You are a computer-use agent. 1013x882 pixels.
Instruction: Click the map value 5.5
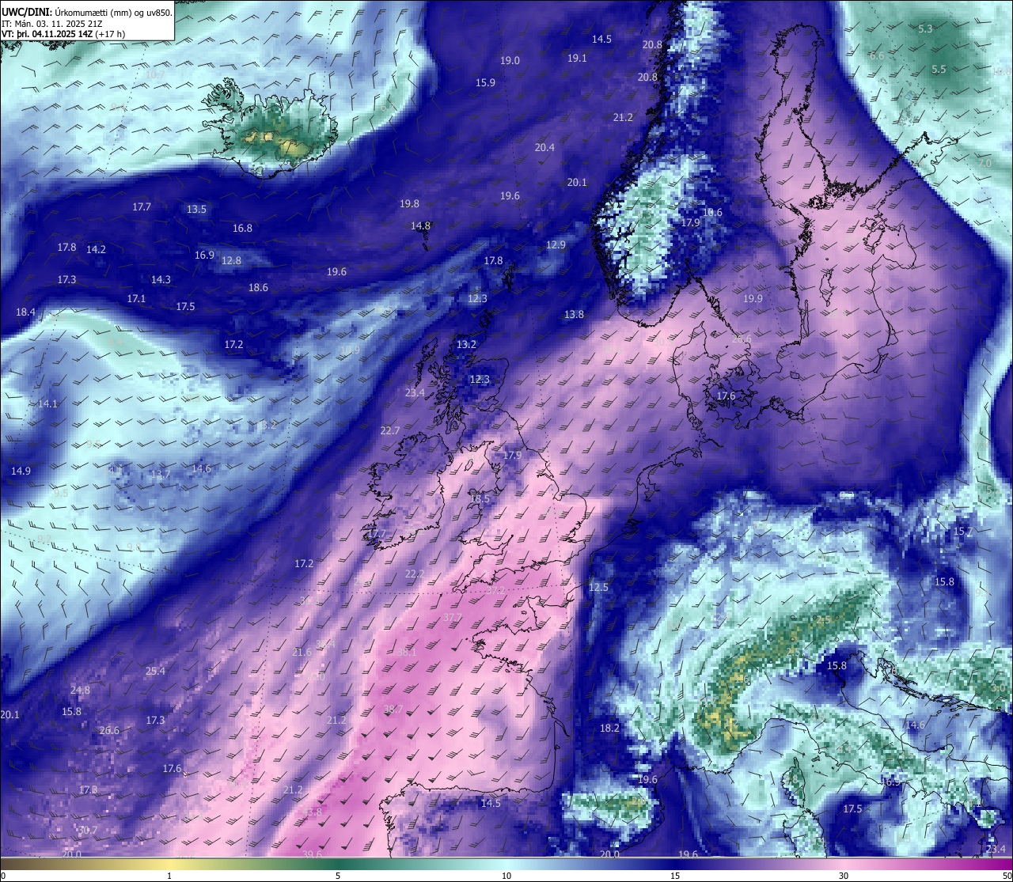(939, 70)
